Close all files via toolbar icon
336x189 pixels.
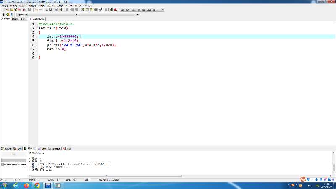pos(24,10)
